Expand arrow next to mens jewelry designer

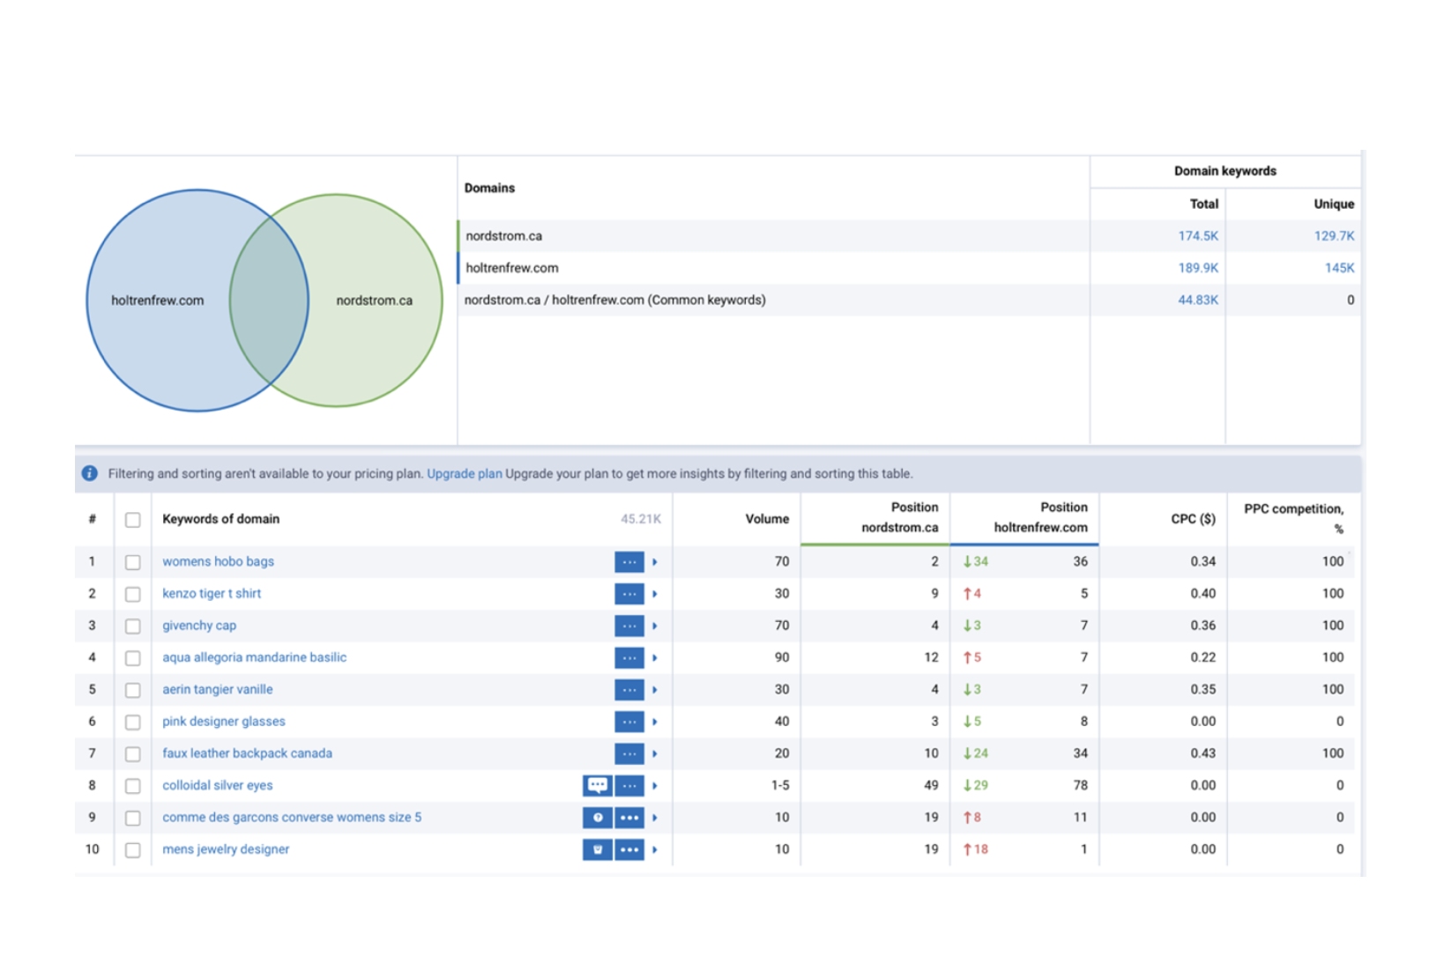pyautogui.click(x=655, y=849)
